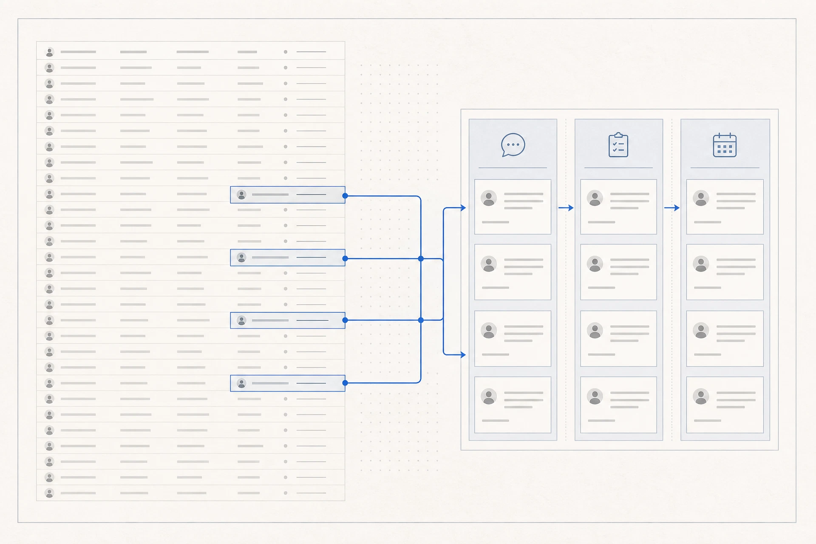Select the bottom card under the clipboard icon
Screen dimensions: 816x544
pos(618,405)
